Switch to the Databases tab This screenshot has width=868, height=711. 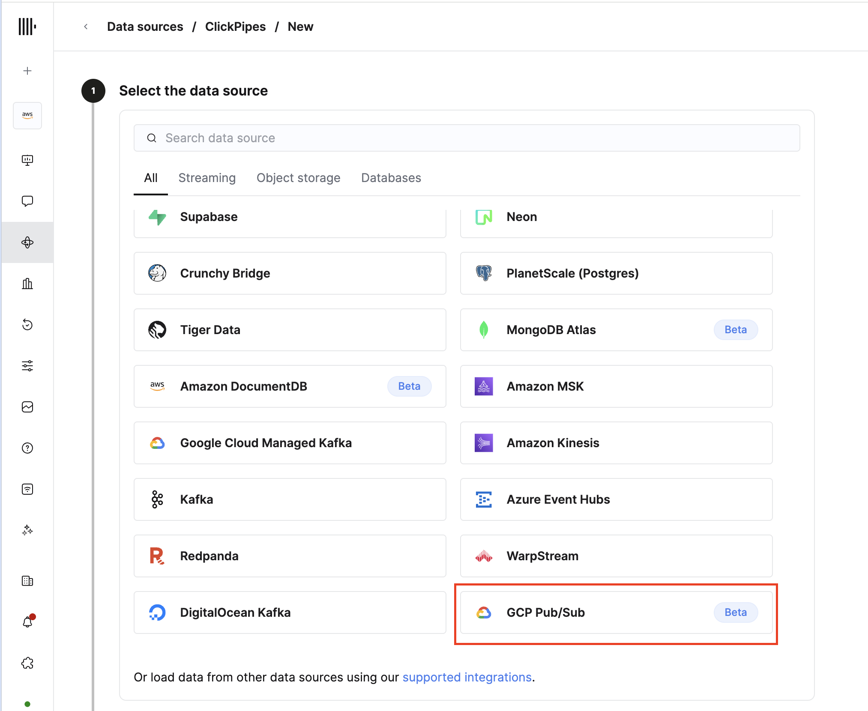391,178
